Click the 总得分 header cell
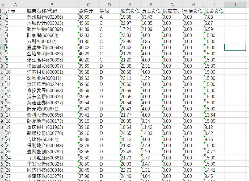 88,11
